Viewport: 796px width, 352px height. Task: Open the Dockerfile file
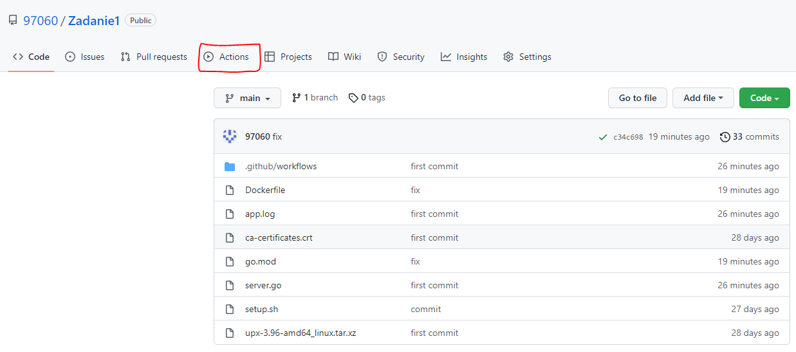265,190
